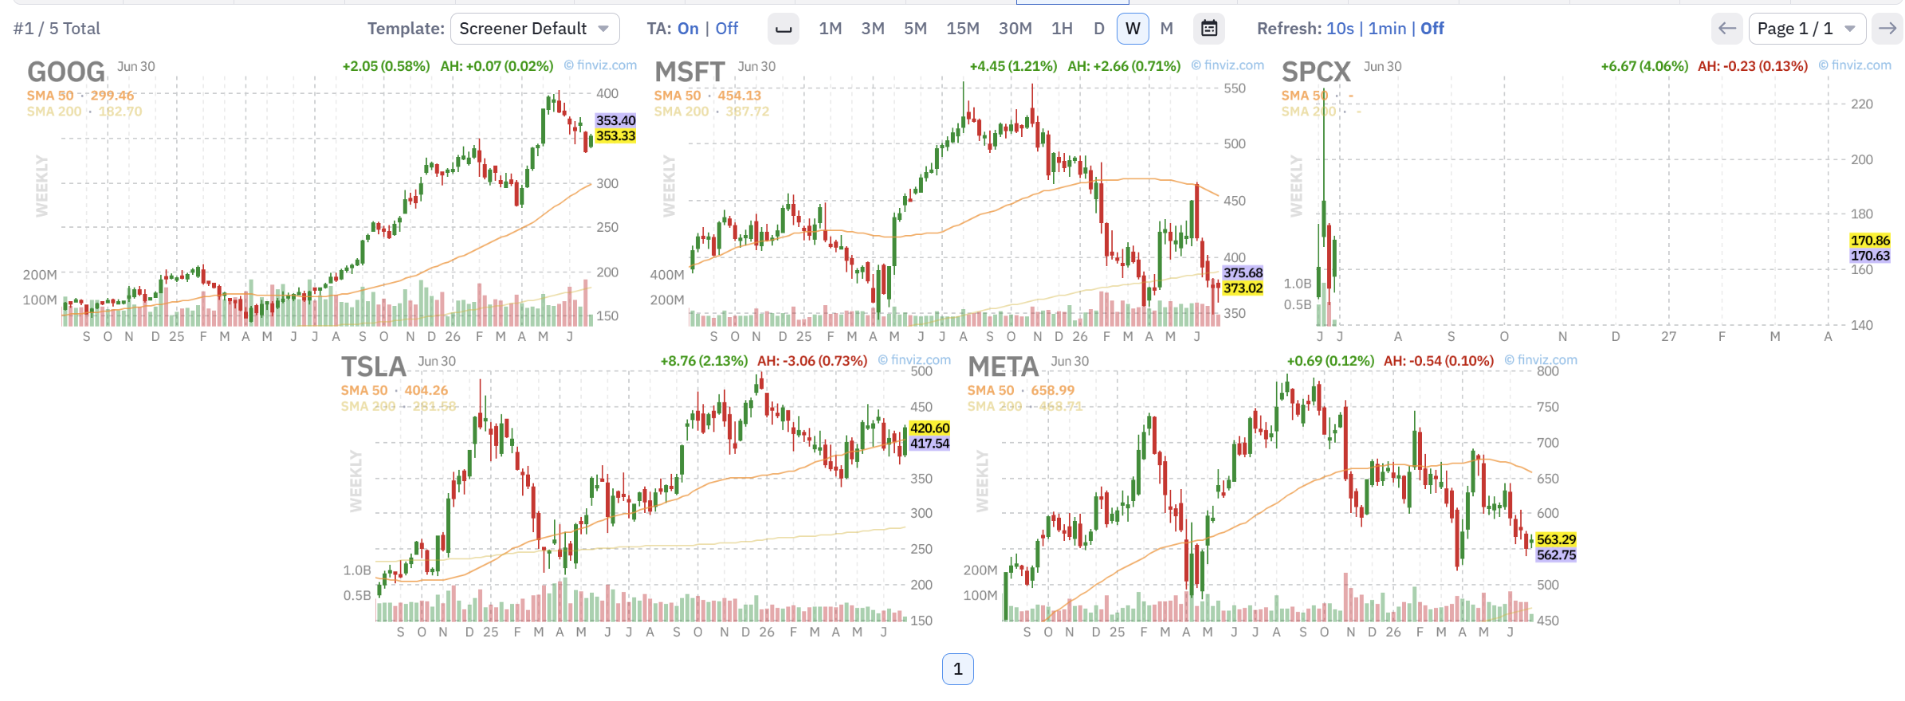
Task: Set refresh interval to 1min
Action: click(x=1387, y=29)
